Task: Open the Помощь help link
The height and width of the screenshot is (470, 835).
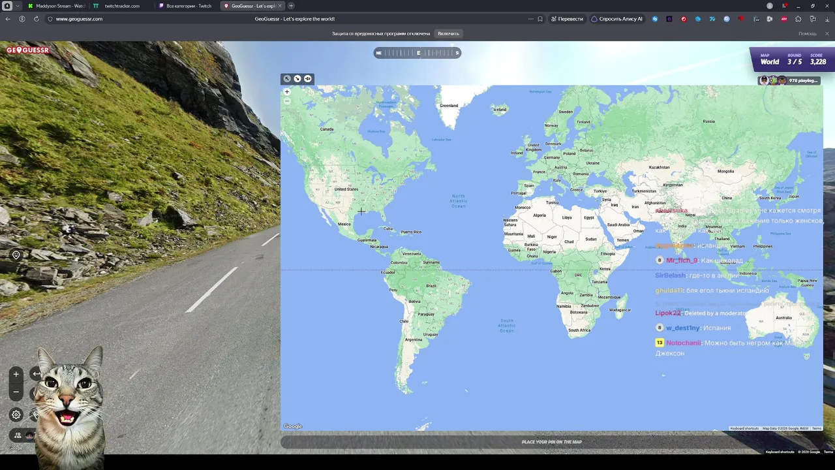Action: (808, 33)
